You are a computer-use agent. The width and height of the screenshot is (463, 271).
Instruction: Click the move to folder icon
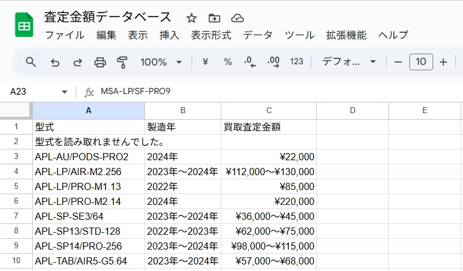point(214,18)
